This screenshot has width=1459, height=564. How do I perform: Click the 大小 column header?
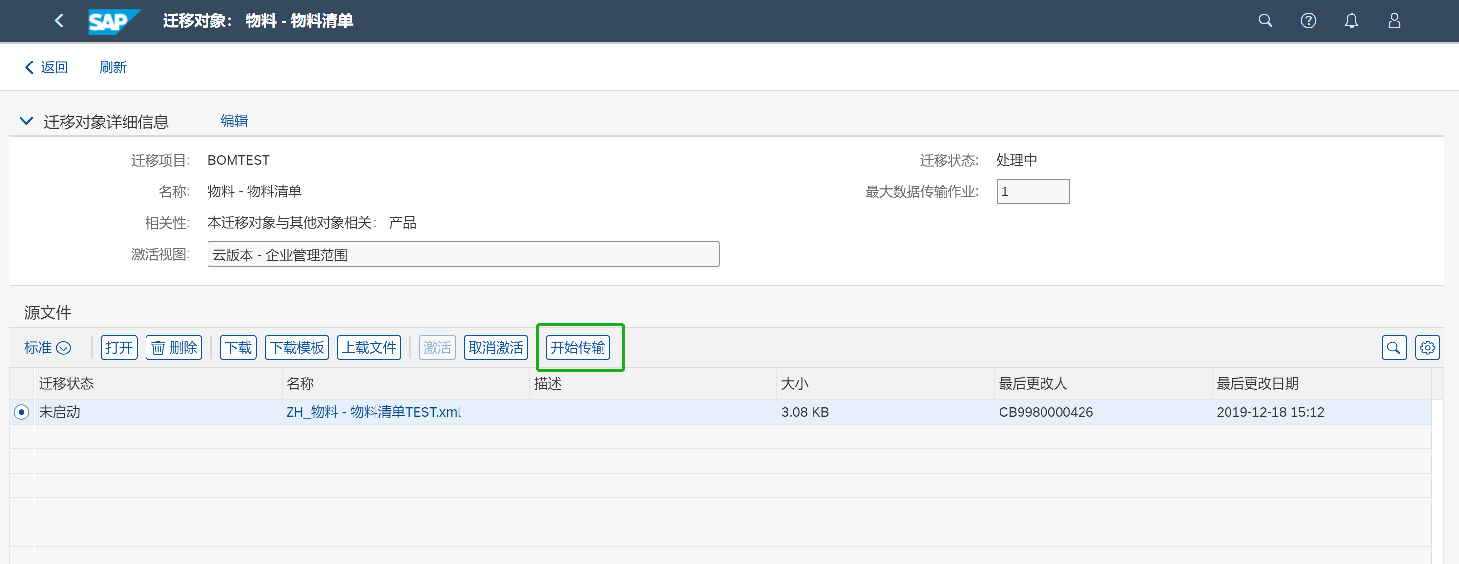[x=886, y=383]
